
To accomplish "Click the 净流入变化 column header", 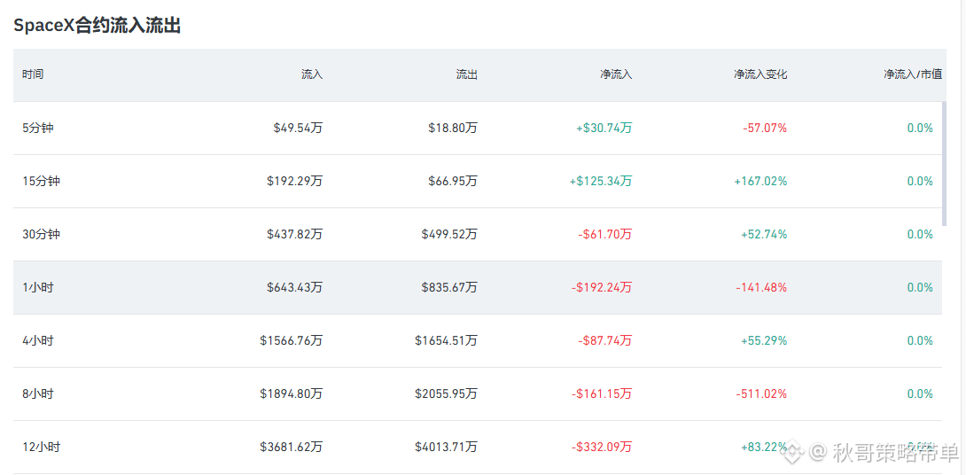I will point(760,74).
